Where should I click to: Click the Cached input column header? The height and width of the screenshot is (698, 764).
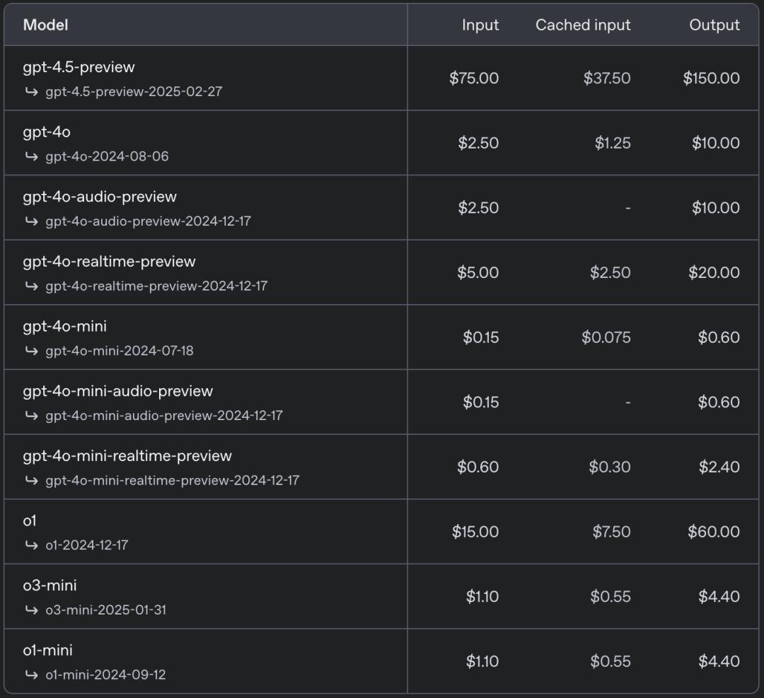coord(583,25)
